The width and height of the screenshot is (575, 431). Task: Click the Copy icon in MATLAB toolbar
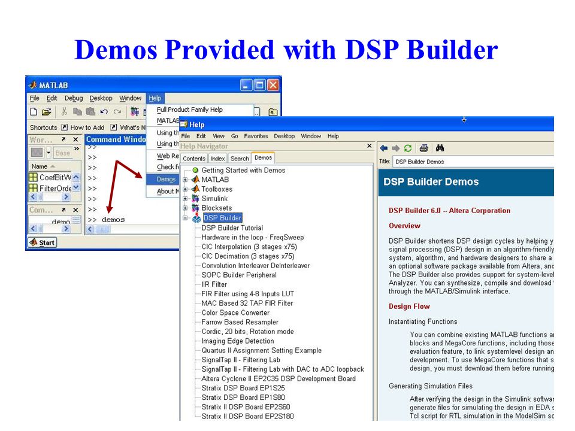(x=77, y=111)
